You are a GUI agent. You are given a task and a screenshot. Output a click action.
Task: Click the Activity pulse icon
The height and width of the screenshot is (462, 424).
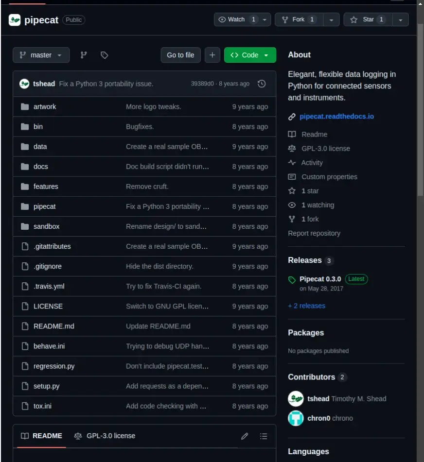(292, 163)
